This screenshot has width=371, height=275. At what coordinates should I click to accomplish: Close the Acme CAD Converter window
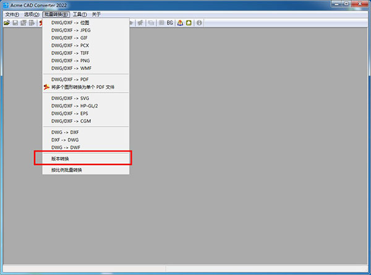360,4
